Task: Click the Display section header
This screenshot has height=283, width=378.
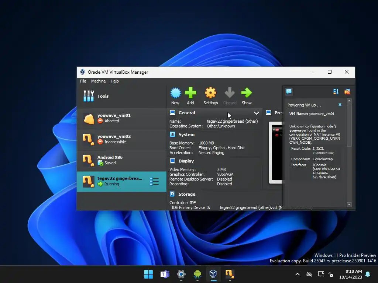Action: [186, 161]
